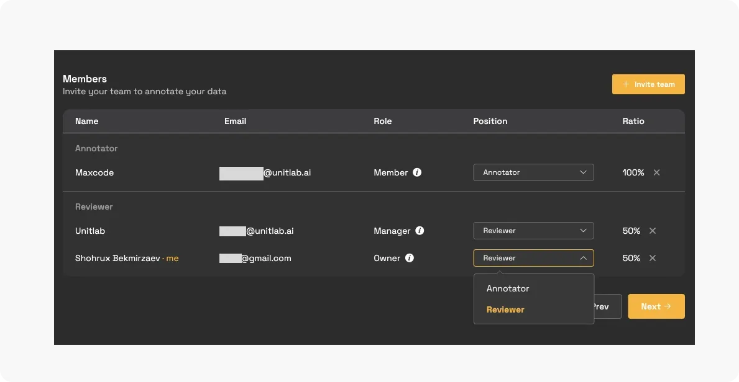Remove Maxcode using the X icon
This screenshot has width=739, height=382.
pos(656,172)
